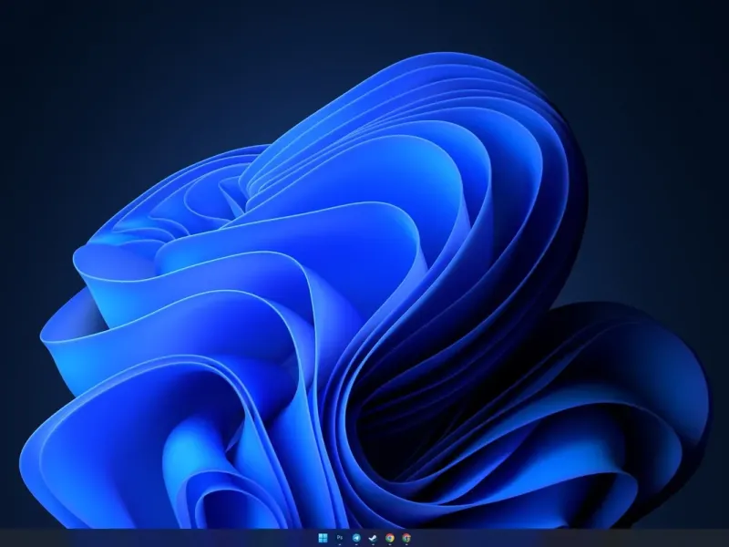This screenshot has width=729, height=547.
Task: Open Telegram from the taskbar
Action: [356, 538]
